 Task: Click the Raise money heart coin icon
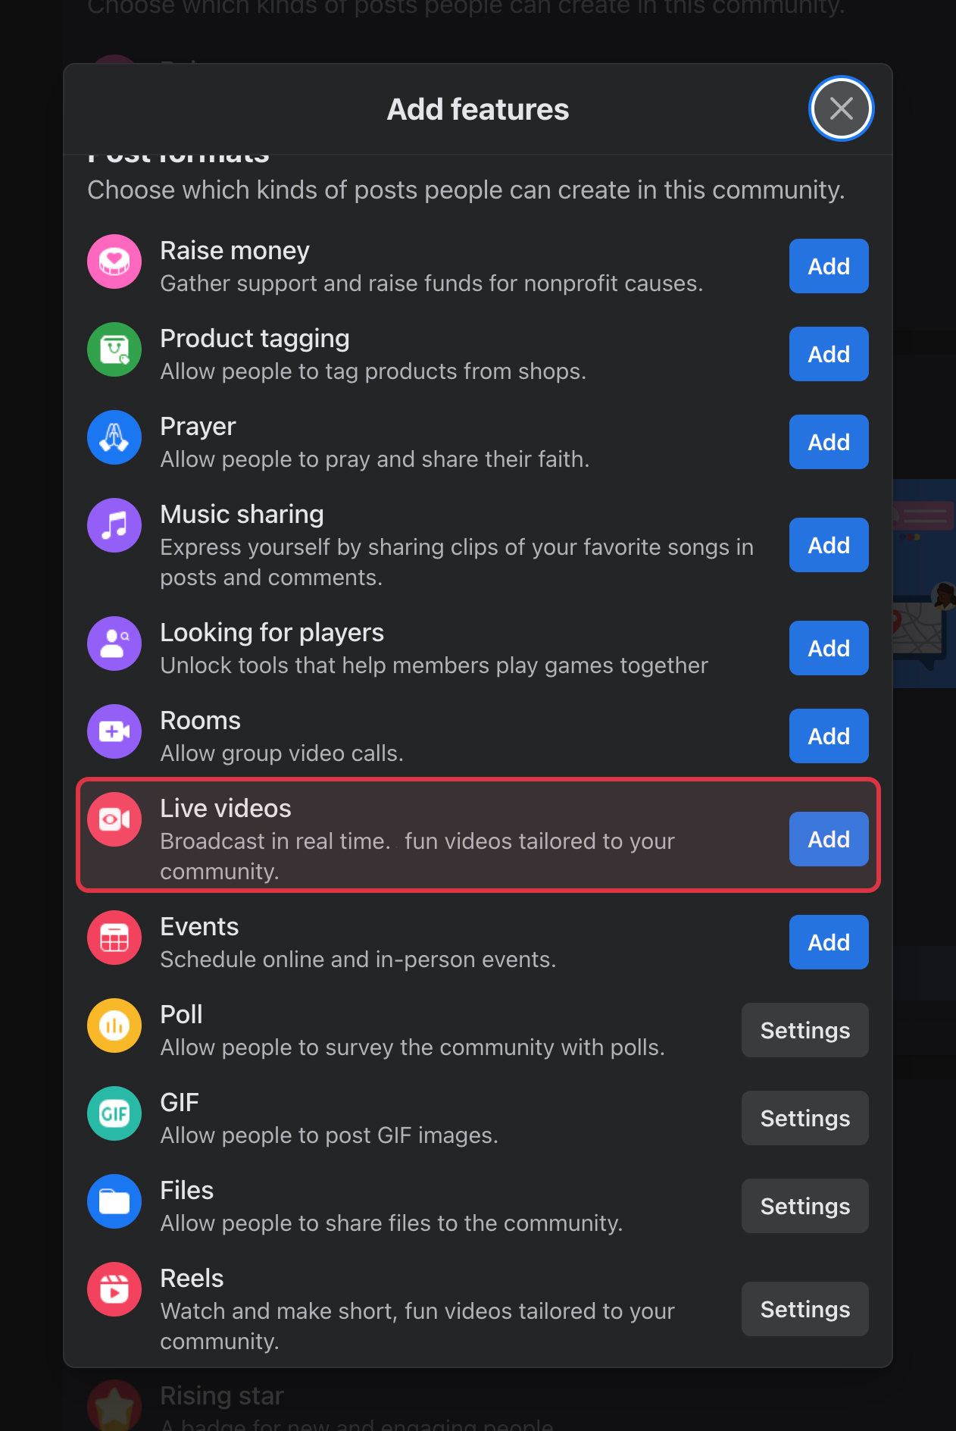point(114,261)
